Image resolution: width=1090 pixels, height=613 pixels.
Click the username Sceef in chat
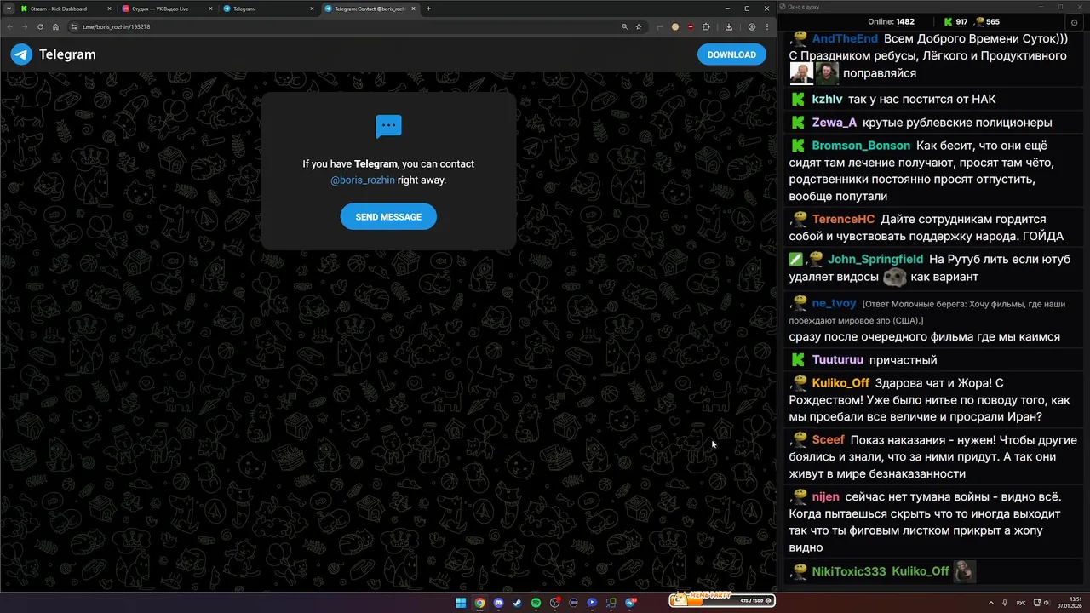pyautogui.click(x=829, y=439)
